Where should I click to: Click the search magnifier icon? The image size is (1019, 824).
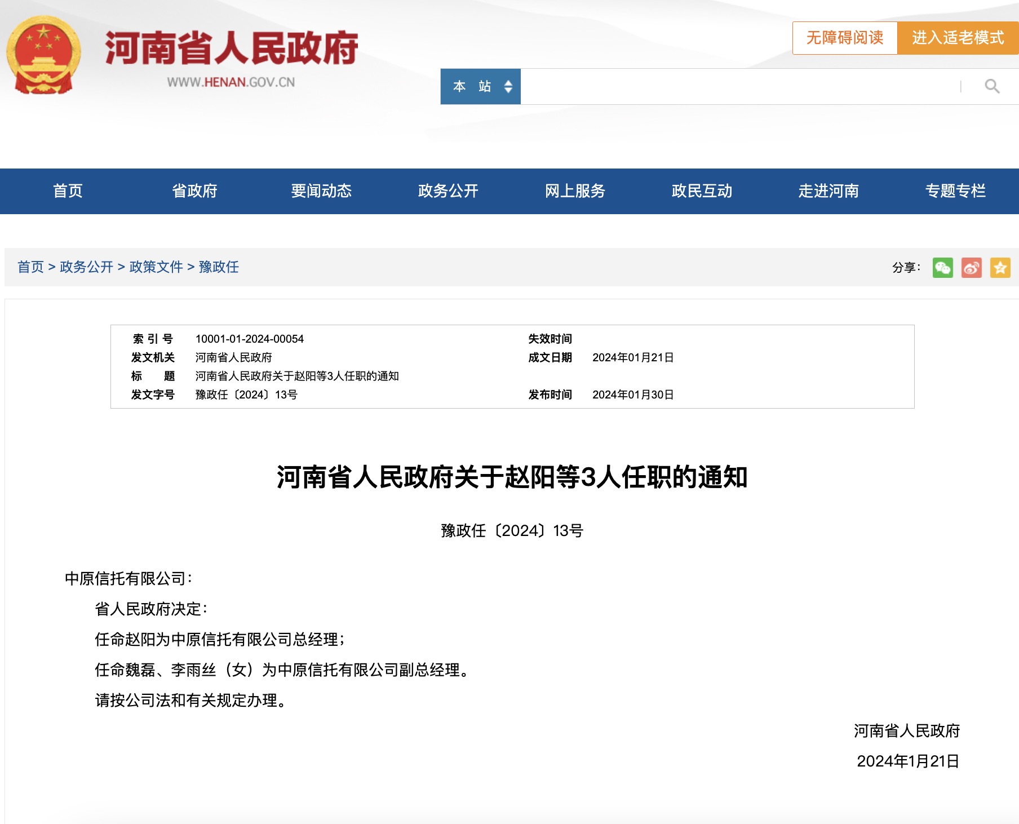(991, 86)
